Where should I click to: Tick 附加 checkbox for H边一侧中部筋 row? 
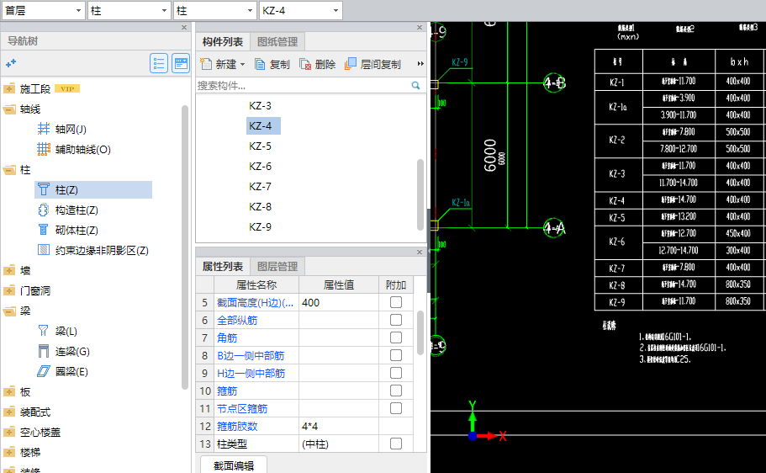tap(396, 373)
